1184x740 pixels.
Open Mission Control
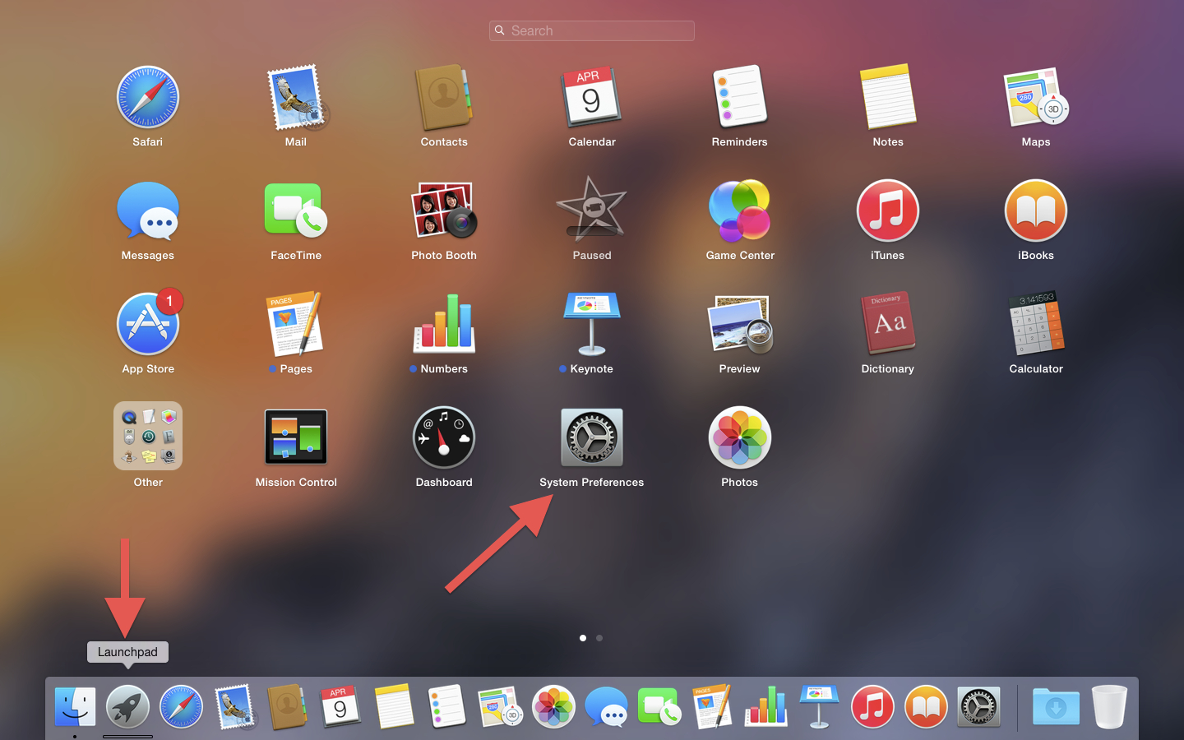click(296, 437)
